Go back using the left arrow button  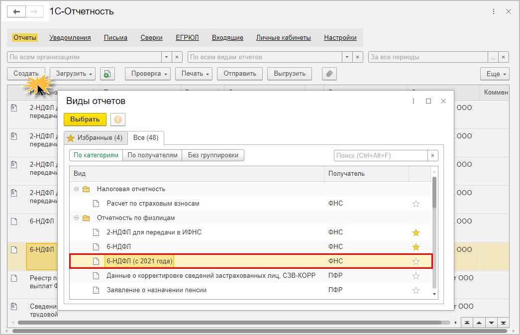click(16, 11)
